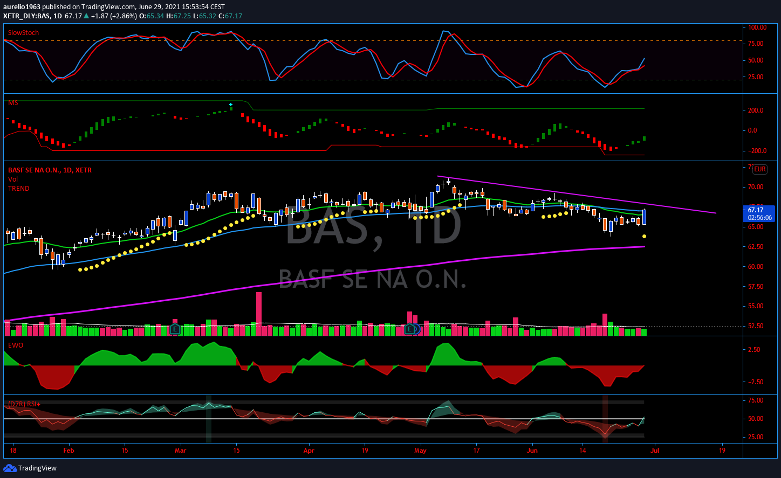Select the XETR_DLY:BAS, 1D symbol text

pos(32,16)
